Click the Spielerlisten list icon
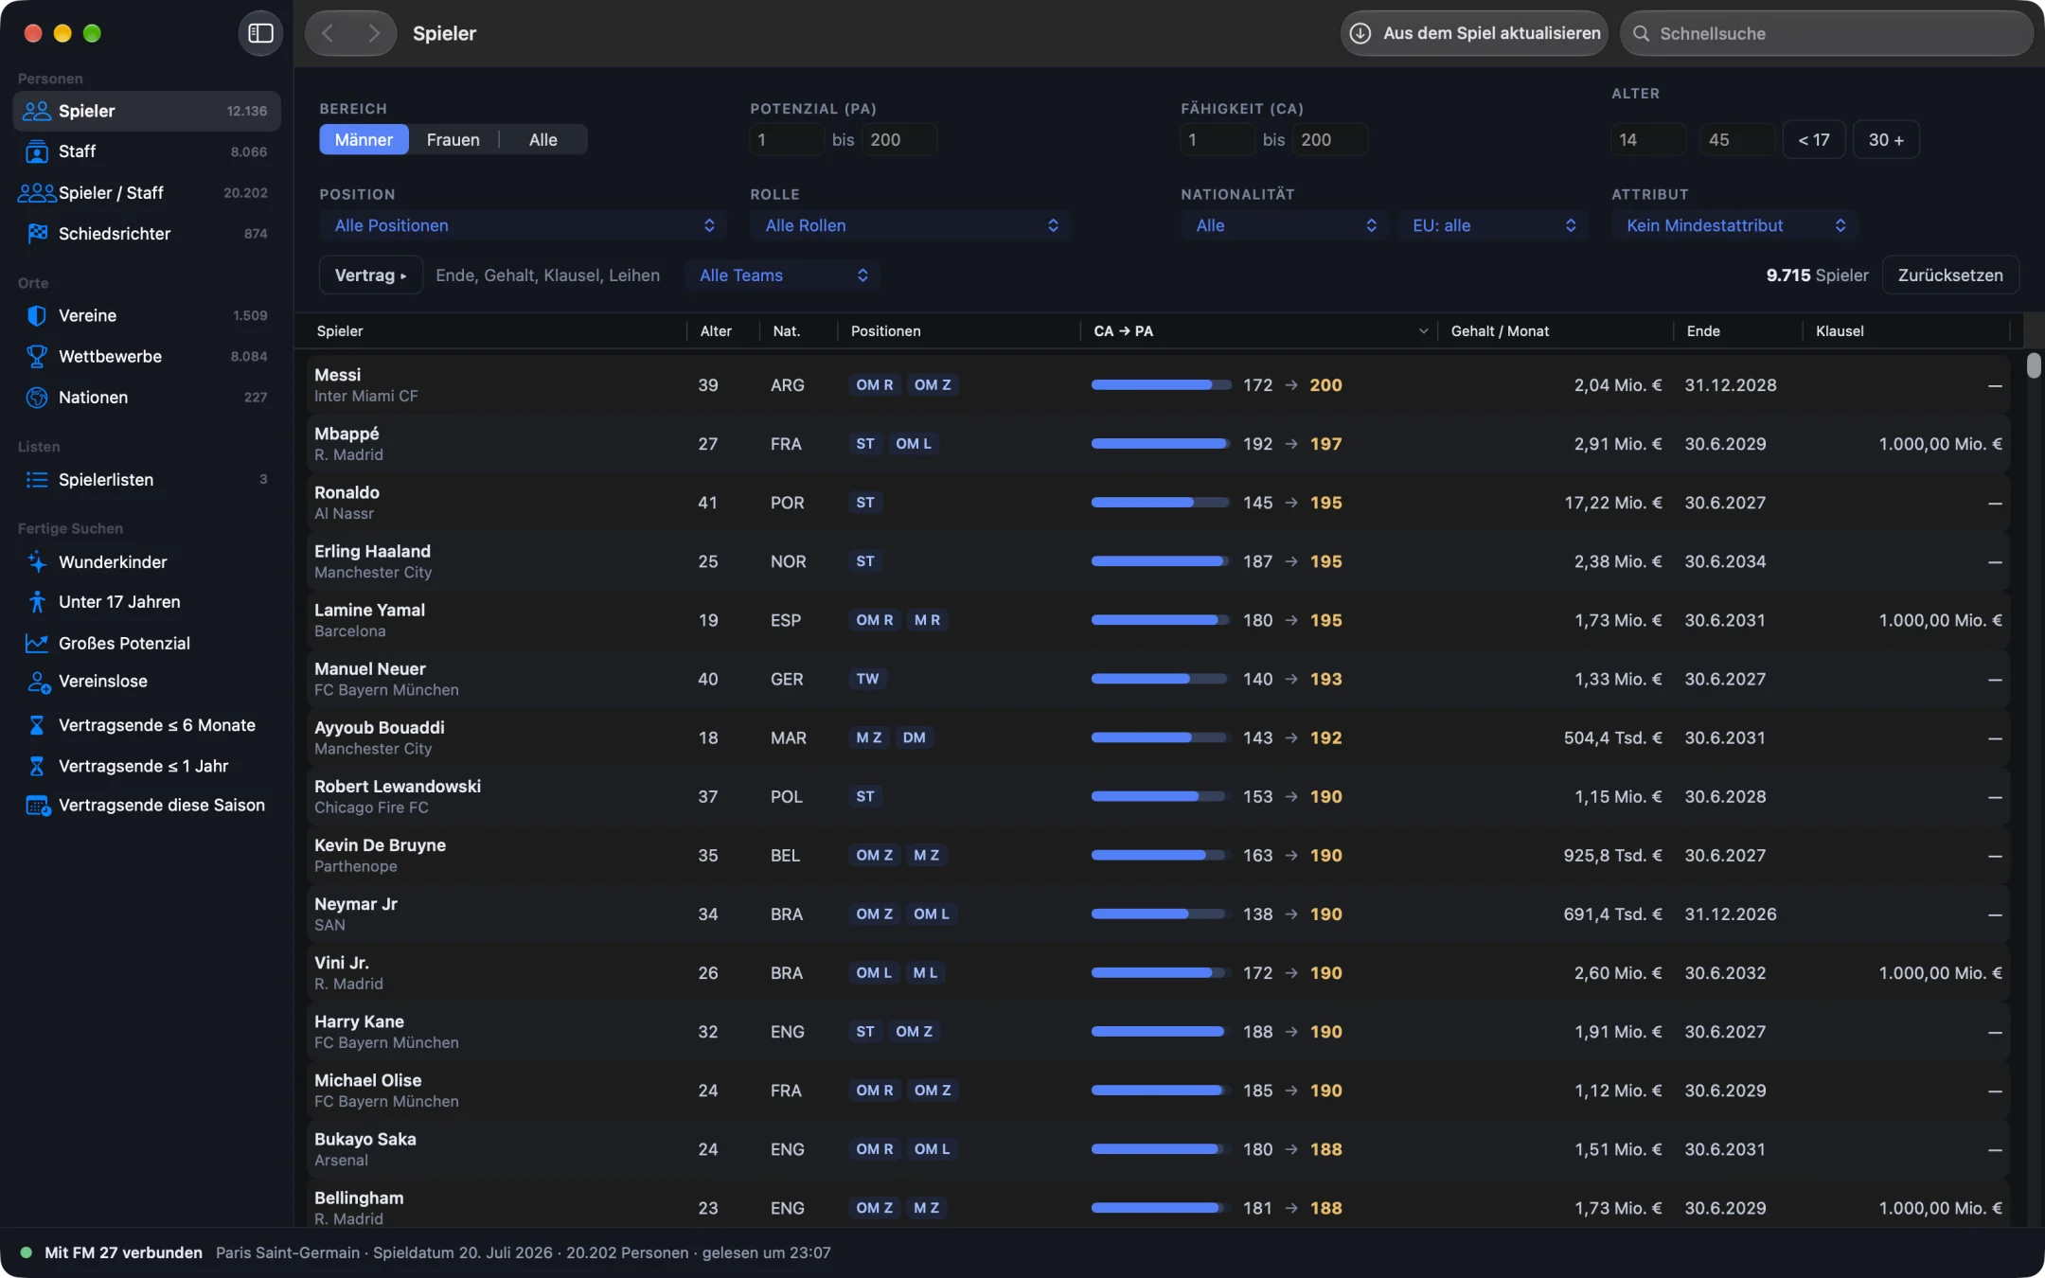This screenshot has width=2045, height=1278. (37, 480)
